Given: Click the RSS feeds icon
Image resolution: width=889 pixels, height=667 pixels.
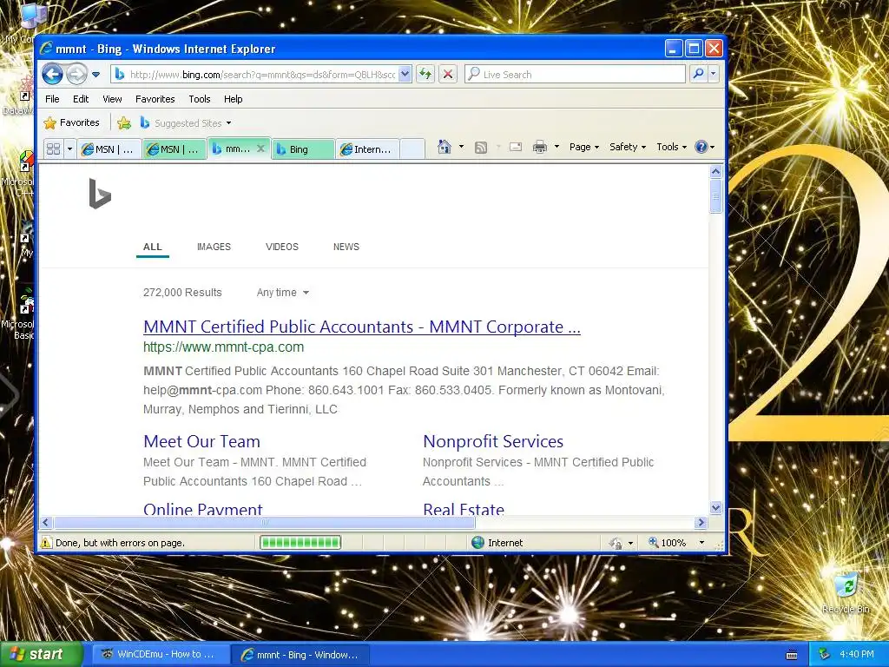Looking at the screenshot, I should pos(481,148).
